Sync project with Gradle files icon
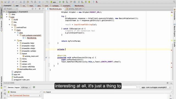Image resolution: width=176 pixels, height=99 pixels. tap(79, 2)
